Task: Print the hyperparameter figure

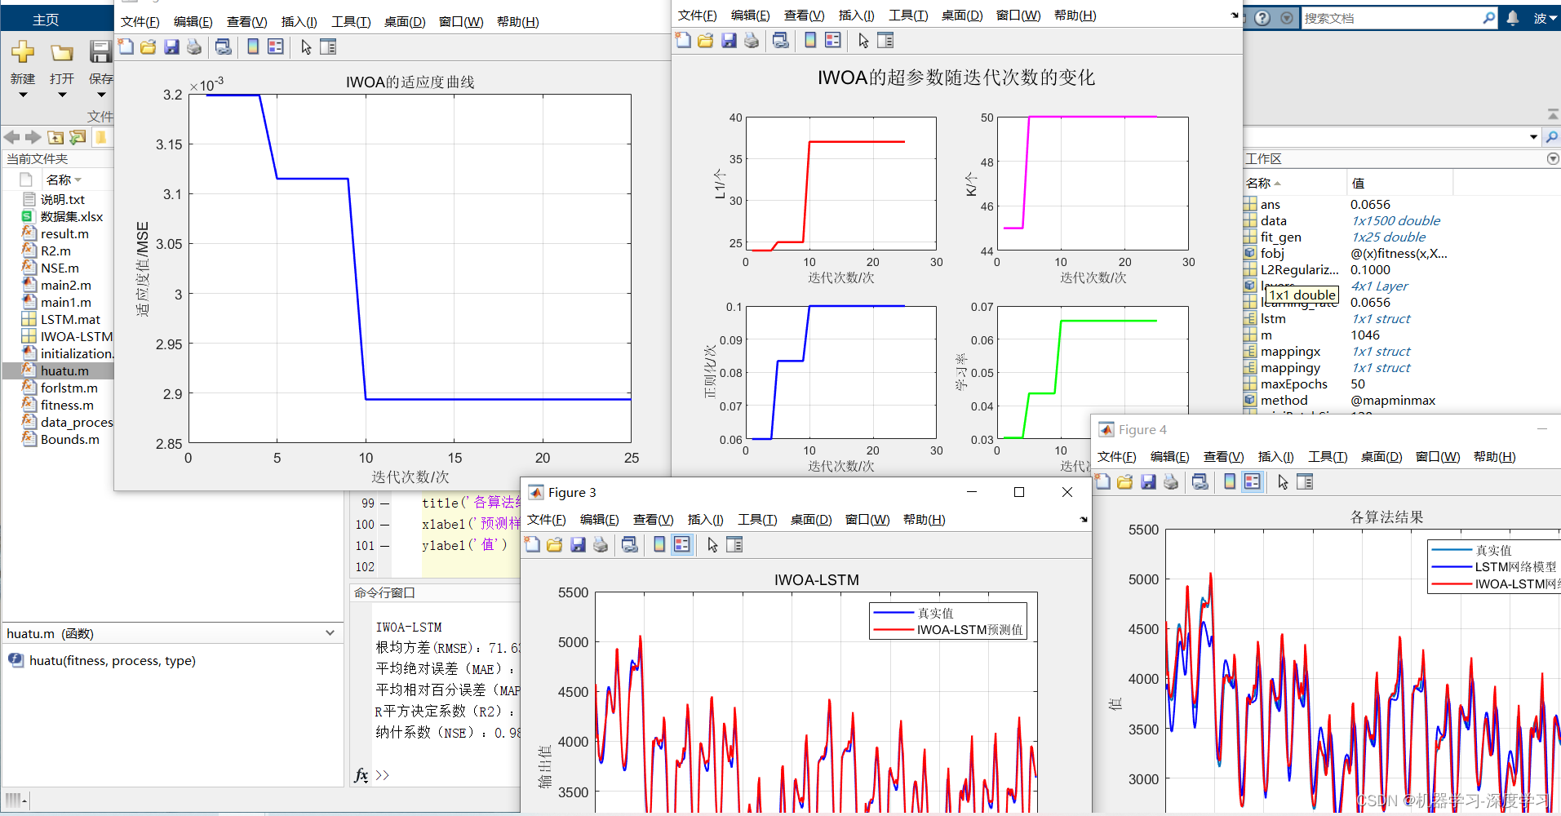Action: (752, 40)
